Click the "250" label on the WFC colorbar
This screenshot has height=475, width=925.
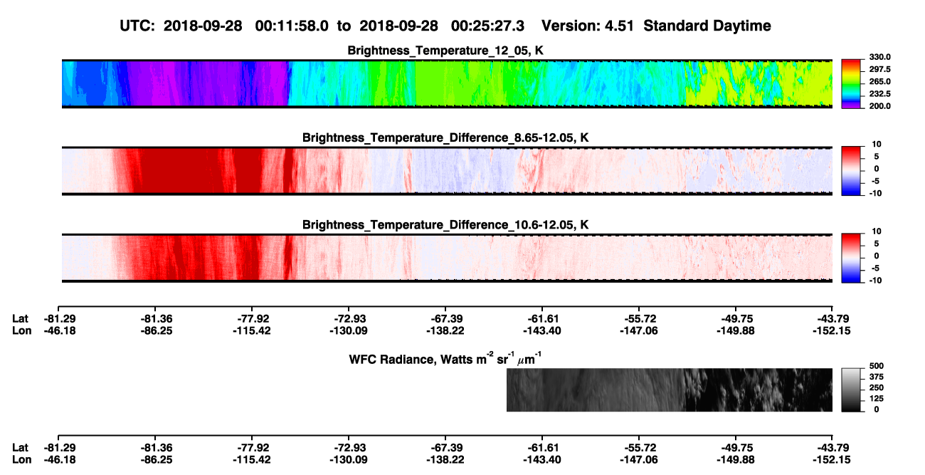pos(876,387)
